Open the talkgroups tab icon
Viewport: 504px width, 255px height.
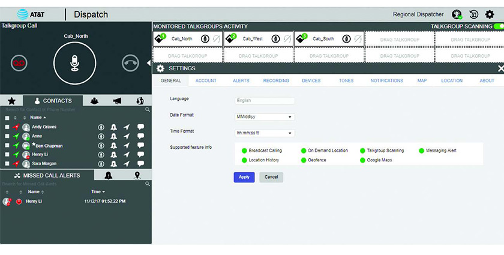coord(94,101)
